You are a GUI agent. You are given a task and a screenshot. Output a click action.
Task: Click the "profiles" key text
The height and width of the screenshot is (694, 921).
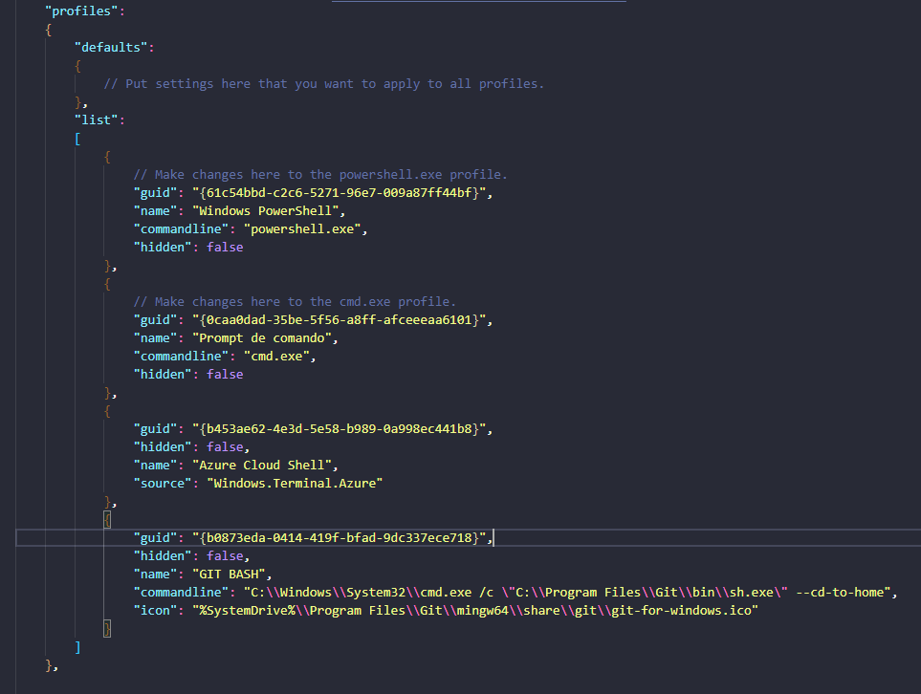tap(81, 11)
